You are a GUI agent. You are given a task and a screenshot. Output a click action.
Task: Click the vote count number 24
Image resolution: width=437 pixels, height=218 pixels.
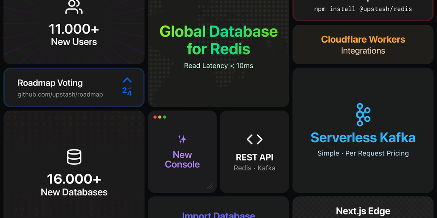tap(127, 91)
